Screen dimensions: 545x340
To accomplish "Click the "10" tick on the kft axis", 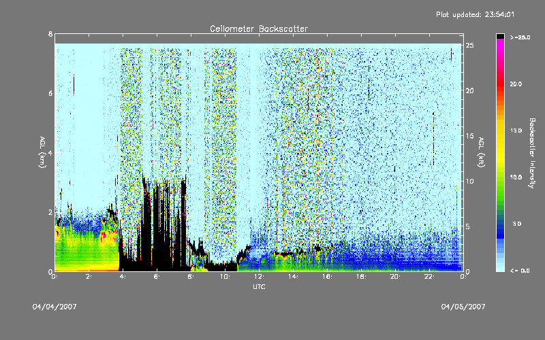I will click(469, 181).
